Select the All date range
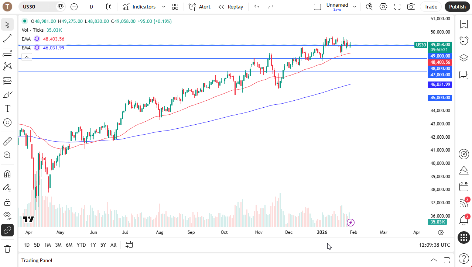The height and width of the screenshot is (267, 472). click(113, 245)
